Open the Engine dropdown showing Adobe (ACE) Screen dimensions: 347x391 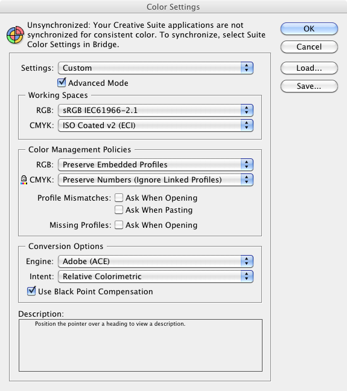coord(156,261)
